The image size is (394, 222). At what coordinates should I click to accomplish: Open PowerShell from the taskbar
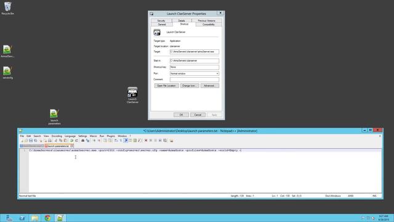pyautogui.click(x=22, y=218)
